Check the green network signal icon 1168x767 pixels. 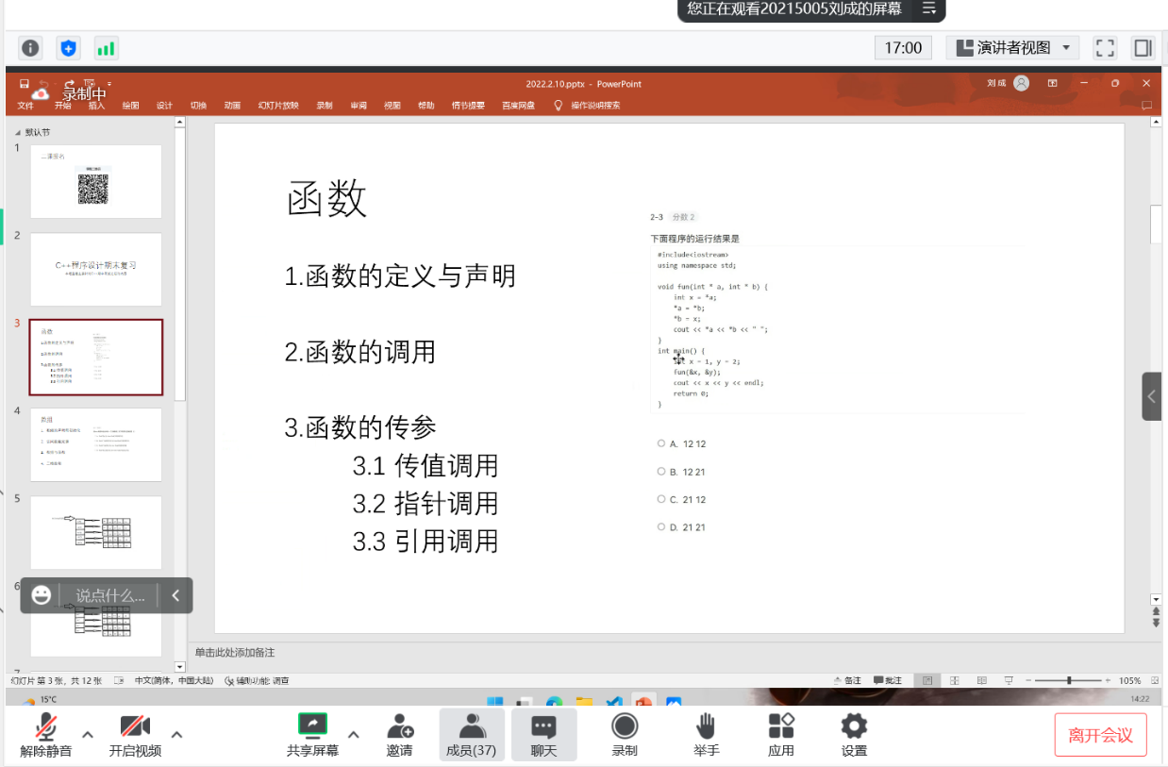(106, 48)
